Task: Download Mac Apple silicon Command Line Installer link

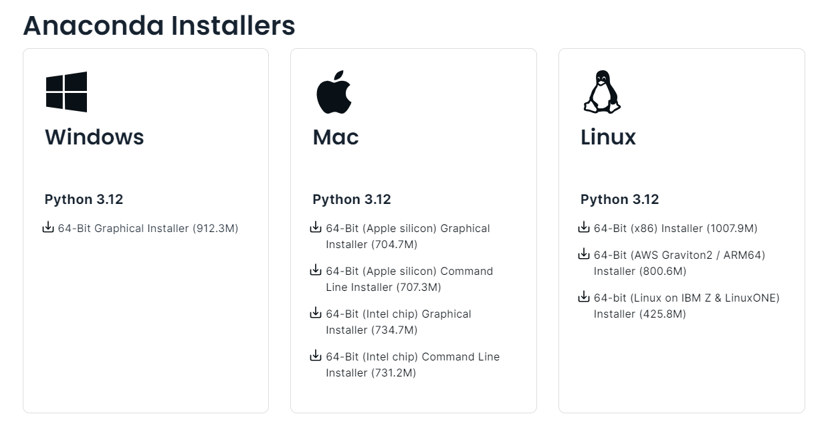Action: 409,280
